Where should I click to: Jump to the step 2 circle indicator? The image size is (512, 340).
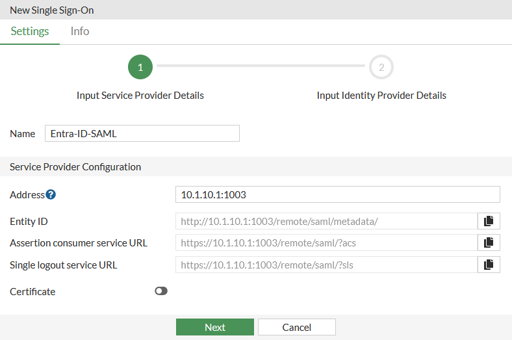[381, 66]
